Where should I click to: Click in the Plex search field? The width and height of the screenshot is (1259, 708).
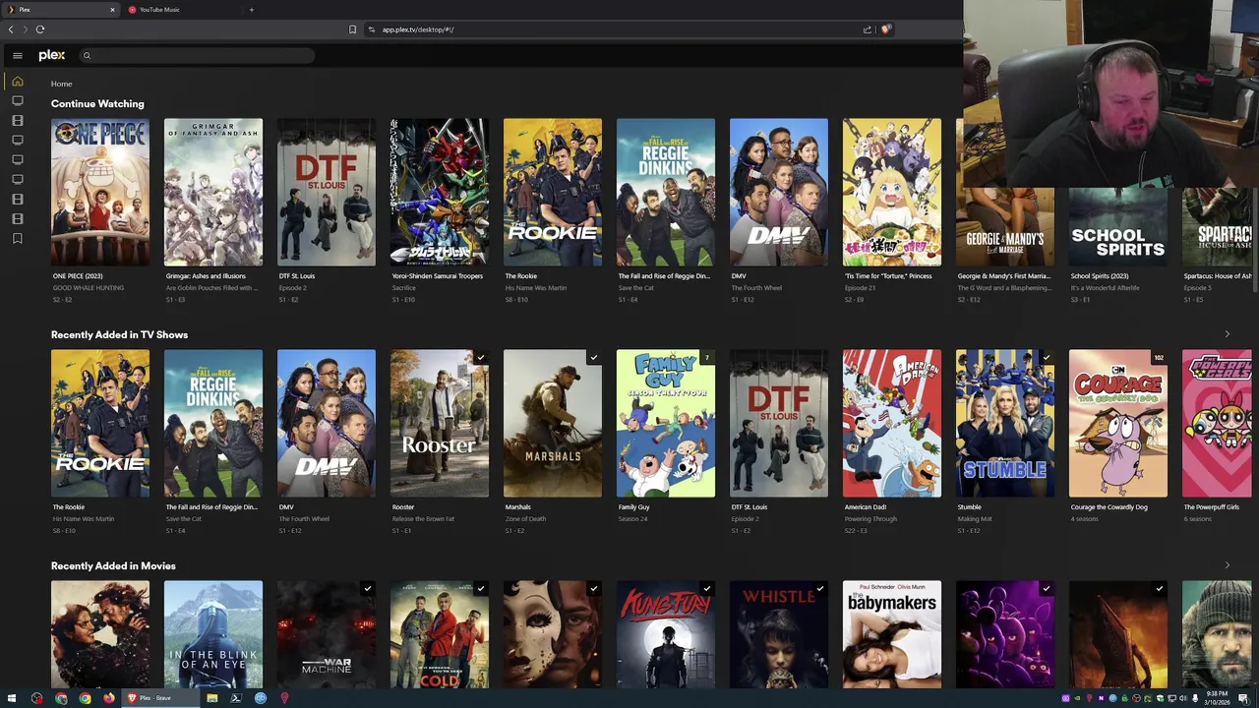tap(197, 56)
